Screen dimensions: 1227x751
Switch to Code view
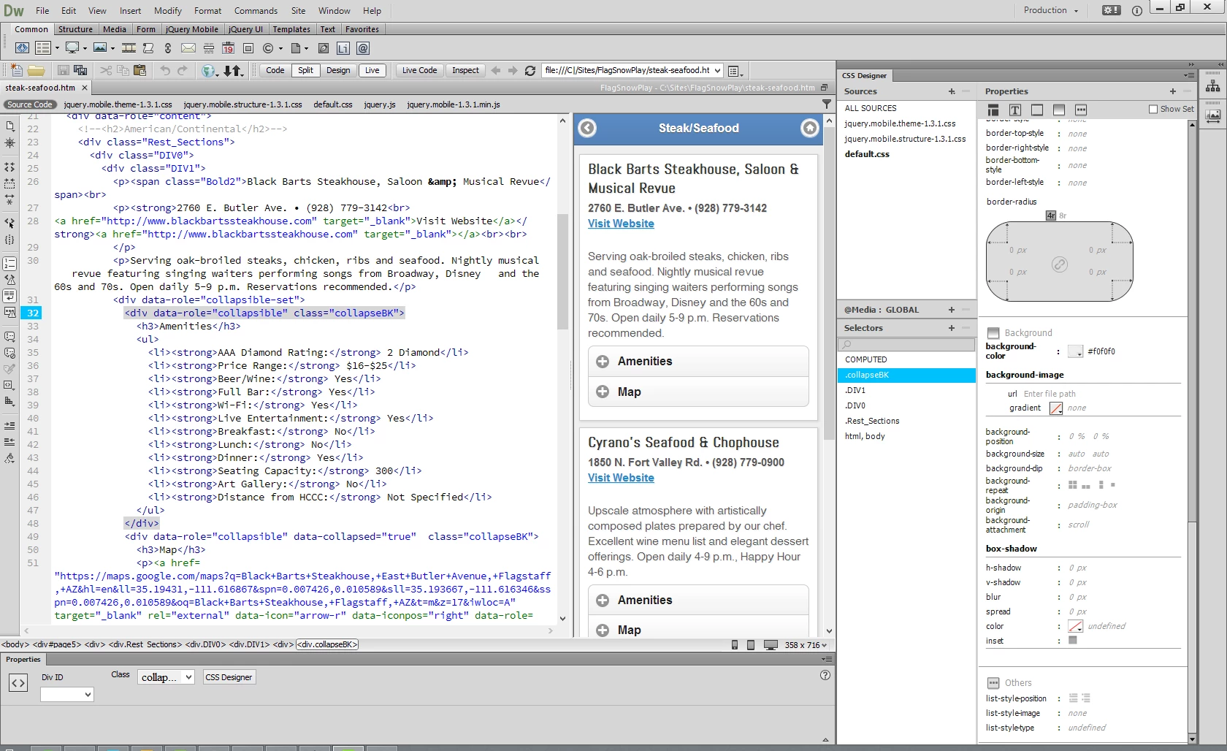[x=275, y=71]
